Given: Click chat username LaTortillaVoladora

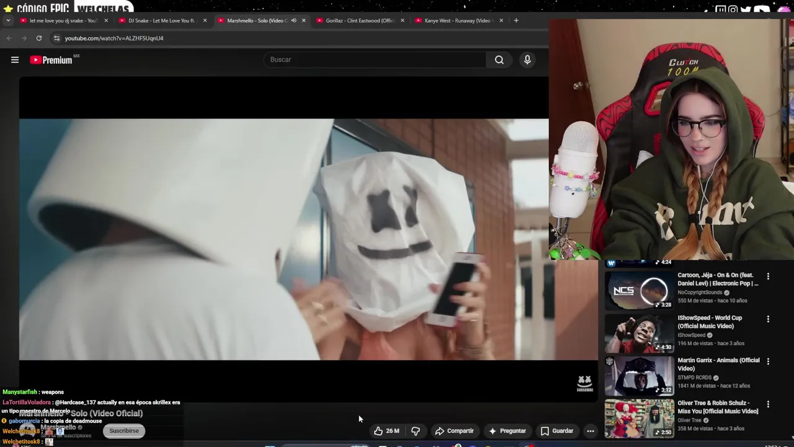Looking at the screenshot, I should (x=27, y=402).
